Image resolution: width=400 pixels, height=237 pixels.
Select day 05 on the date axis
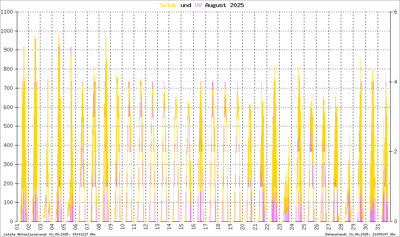(x=64, y=227)
